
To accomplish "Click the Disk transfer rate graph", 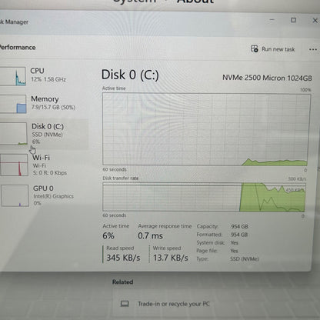I will [x=204, y=197].
